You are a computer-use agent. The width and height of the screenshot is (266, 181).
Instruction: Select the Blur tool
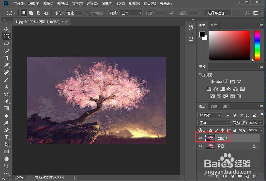(x=6, y=116)
